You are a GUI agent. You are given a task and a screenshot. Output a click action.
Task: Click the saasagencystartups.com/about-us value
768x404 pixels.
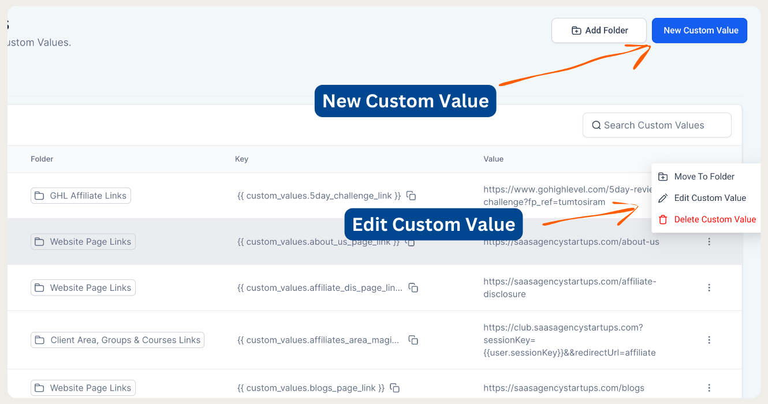(572, 242)
